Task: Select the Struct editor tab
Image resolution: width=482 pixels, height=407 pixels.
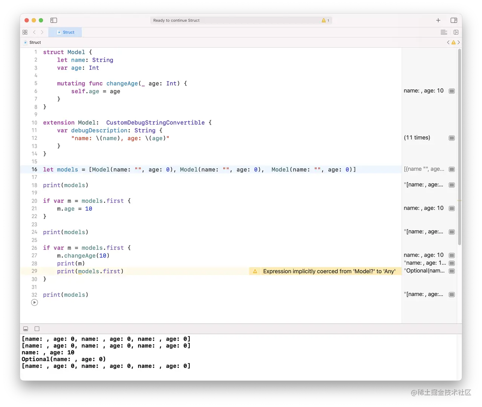Action: point(65,32)
